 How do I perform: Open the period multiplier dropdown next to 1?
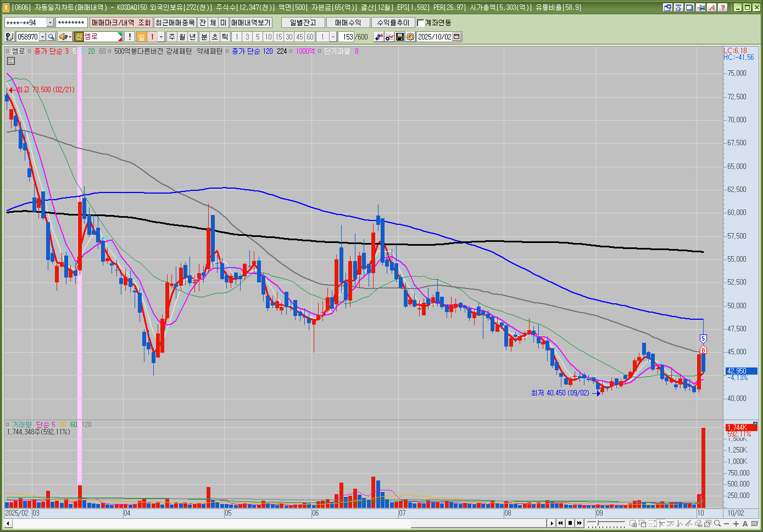(x=161, y=37)
